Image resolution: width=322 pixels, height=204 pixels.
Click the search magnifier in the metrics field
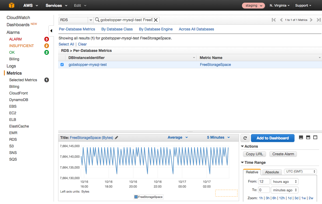[x=97, y=20]
